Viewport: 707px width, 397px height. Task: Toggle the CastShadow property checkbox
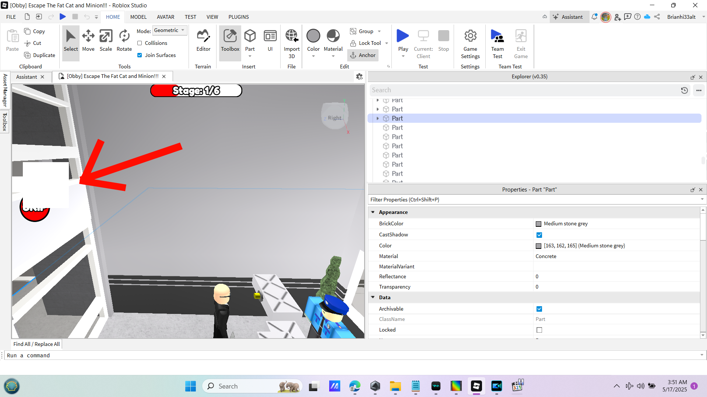click(539, 235)
